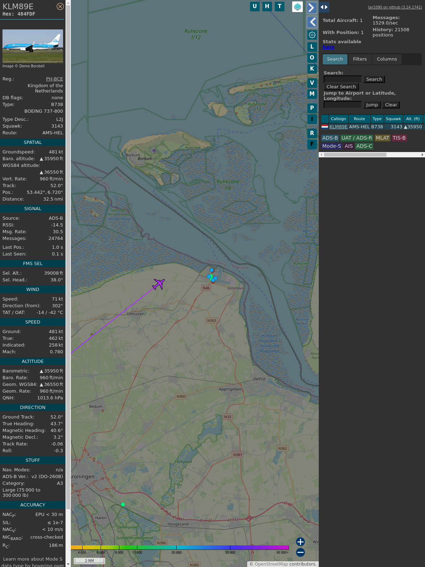Click the right chevron map button
425x567 pixels.
tap(312, 8)
